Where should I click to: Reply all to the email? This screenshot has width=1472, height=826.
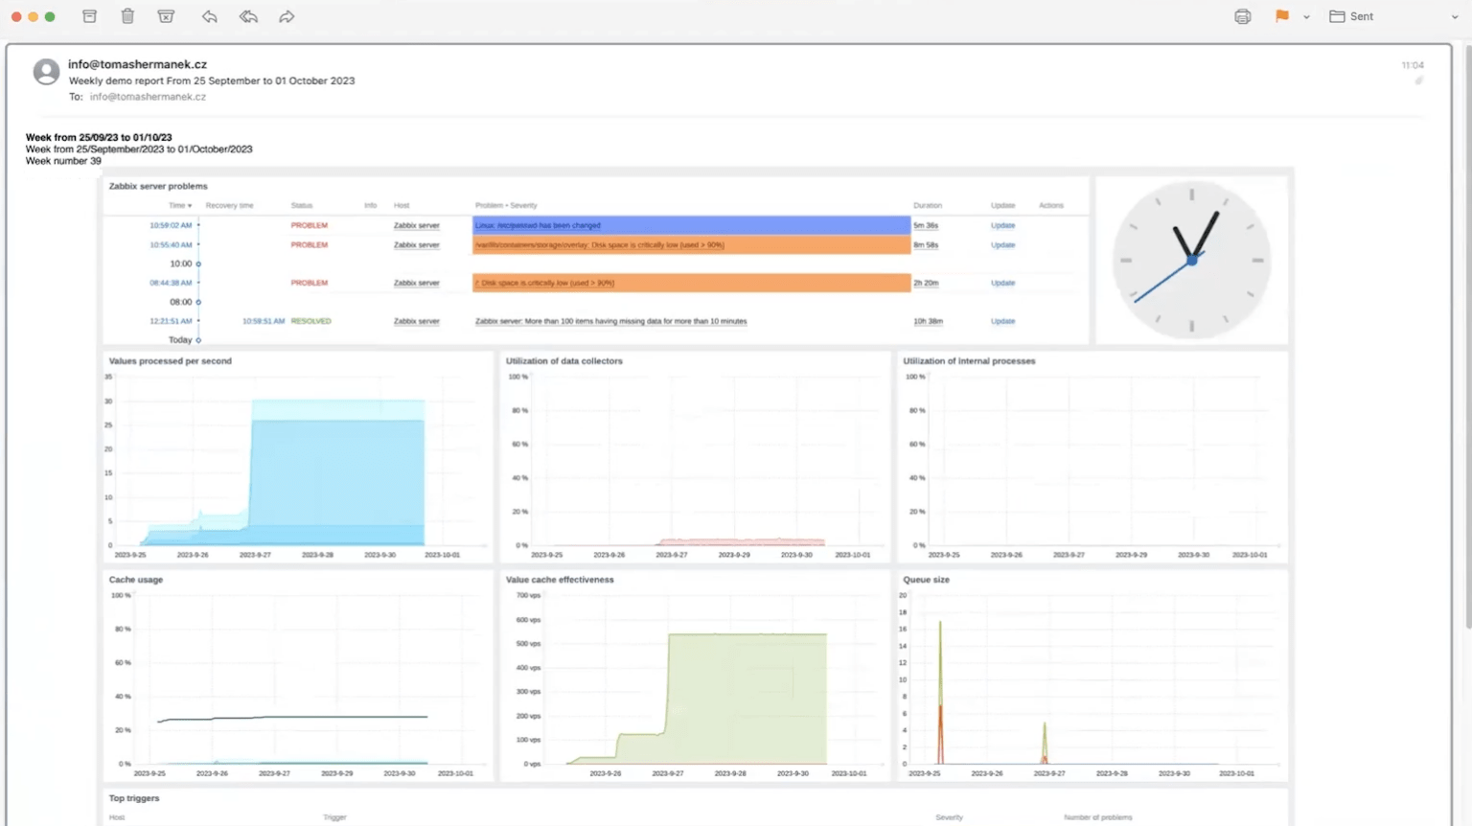click(x=247, y=16)
